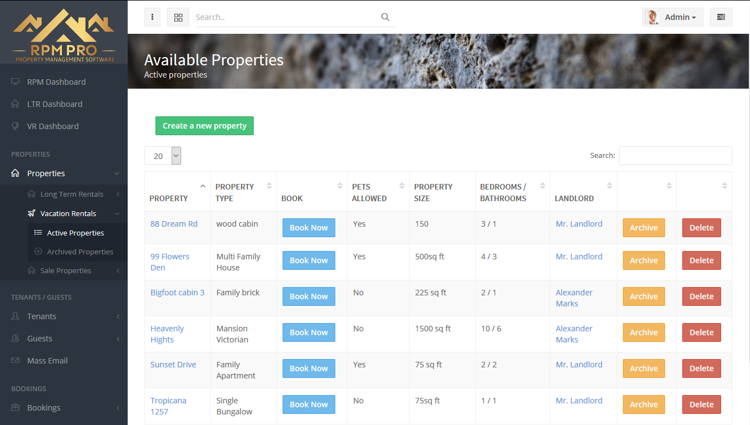Viewport: 750px width, 425px height.
Task: Open the Admin user dropdown
Action: point(673,17)
